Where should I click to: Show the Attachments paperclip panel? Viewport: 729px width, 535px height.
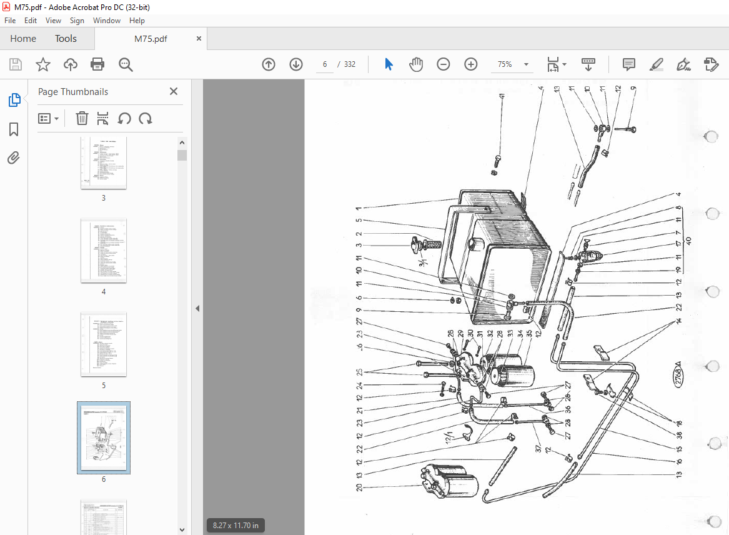[x=14, y=158]
